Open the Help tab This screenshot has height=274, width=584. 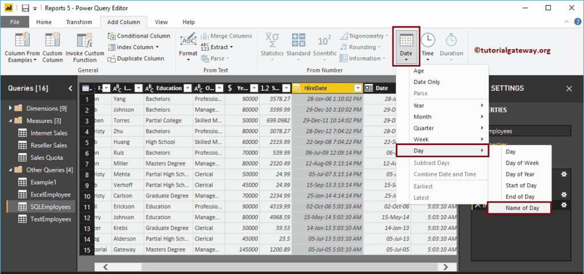tap(188, 22)
